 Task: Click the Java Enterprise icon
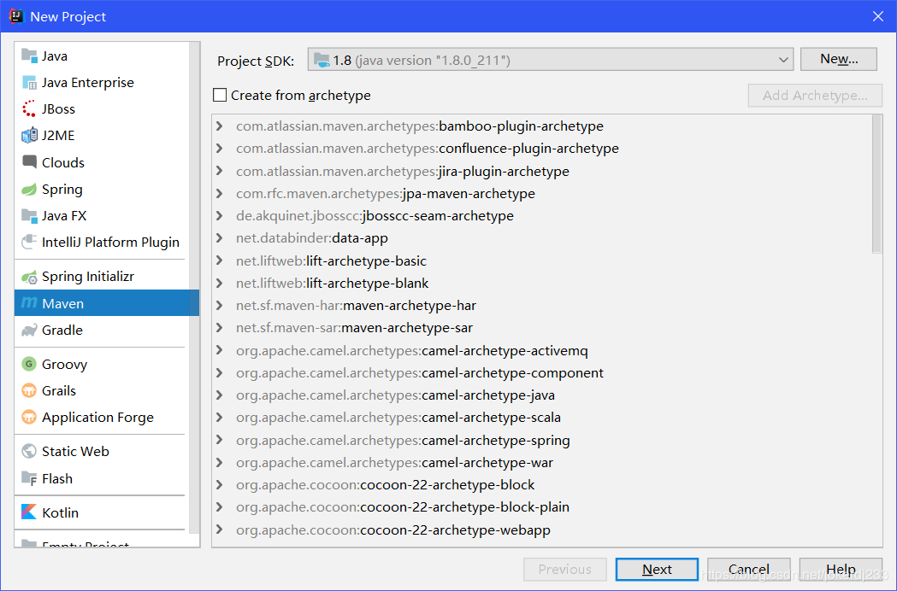pyautogui.click(x=29, y=82)
